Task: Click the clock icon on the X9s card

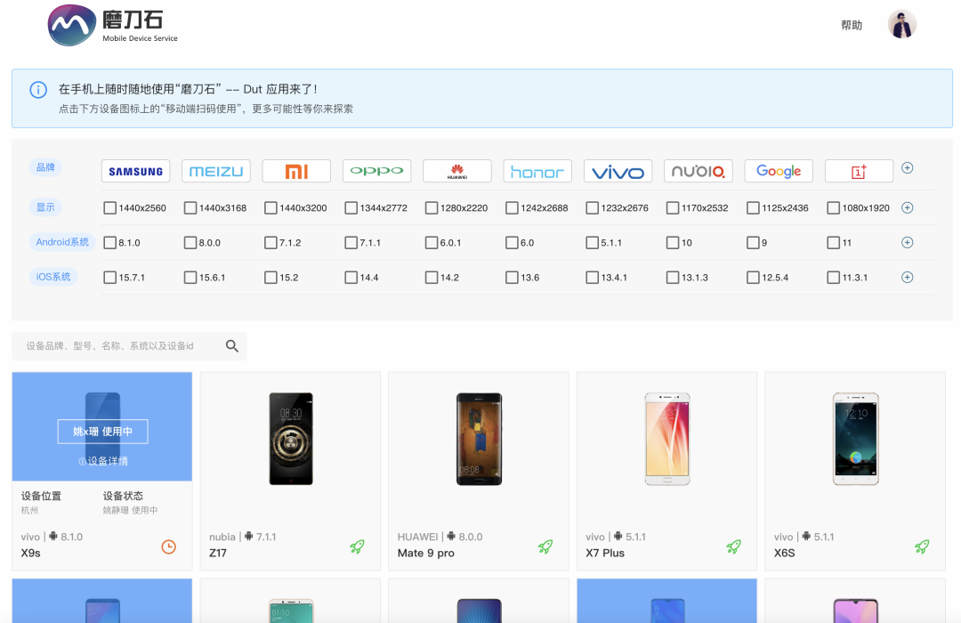Action: tap(168, 546)
